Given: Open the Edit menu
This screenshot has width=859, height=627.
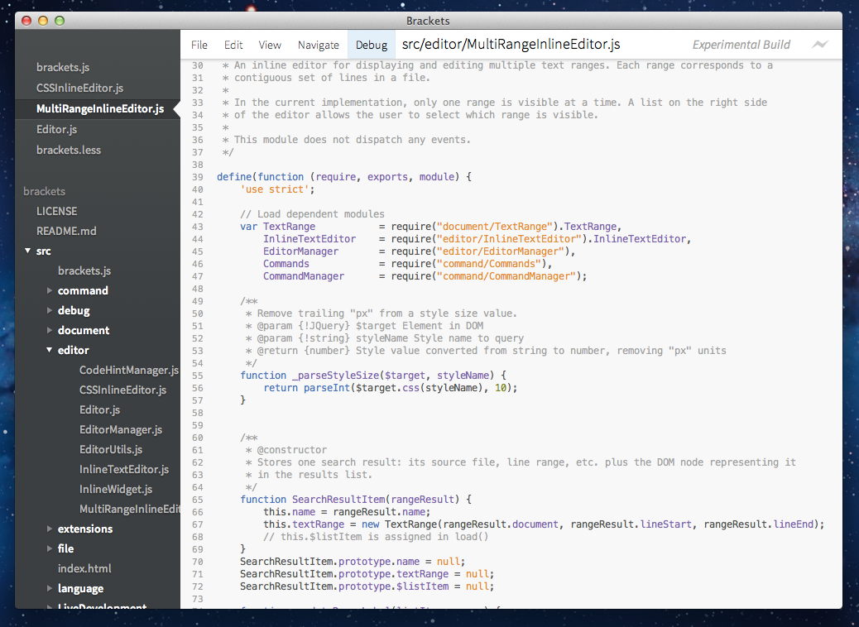Looking at the screenshot, I should [233, 45].
